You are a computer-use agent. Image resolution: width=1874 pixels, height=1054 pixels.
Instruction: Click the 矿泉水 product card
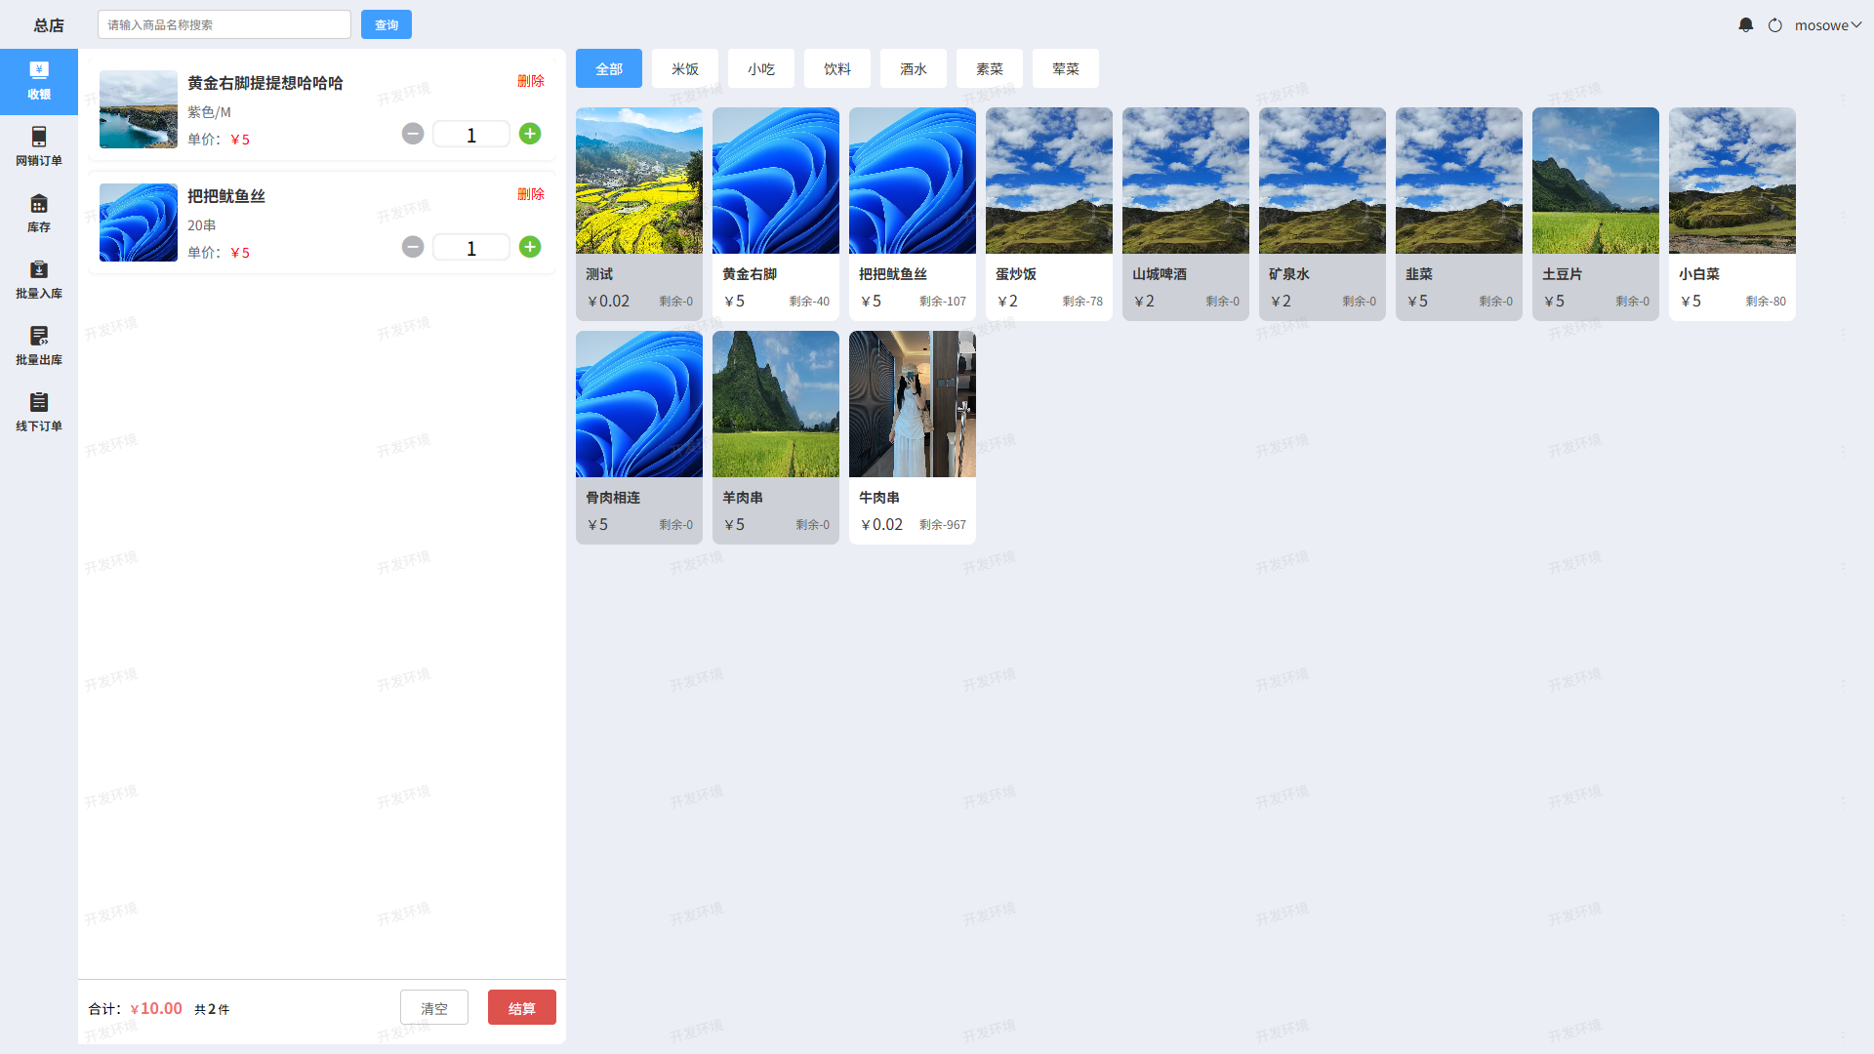(1323, 214)
